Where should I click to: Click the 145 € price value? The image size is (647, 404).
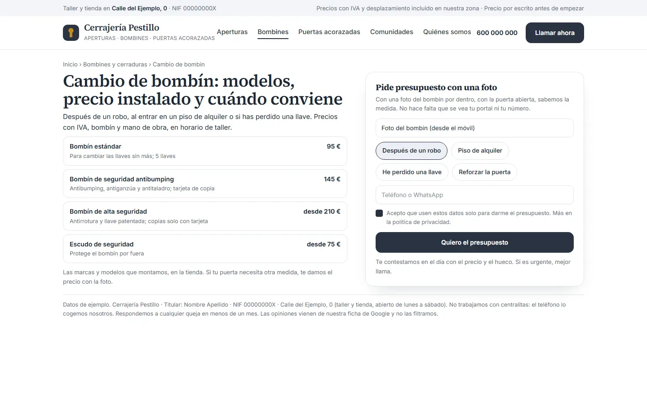(x=332, y=179)
